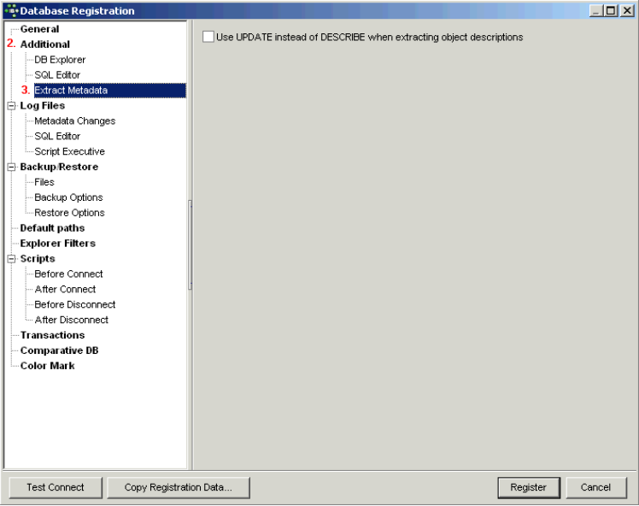Open DB Explorer under Additional
639x506 pixels.
pos(60,60)
